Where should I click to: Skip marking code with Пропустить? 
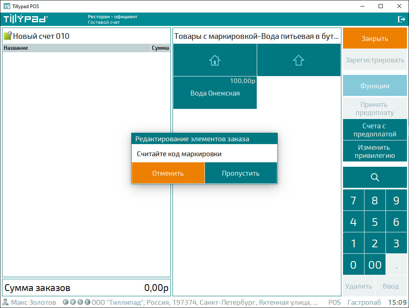[241, 173]
